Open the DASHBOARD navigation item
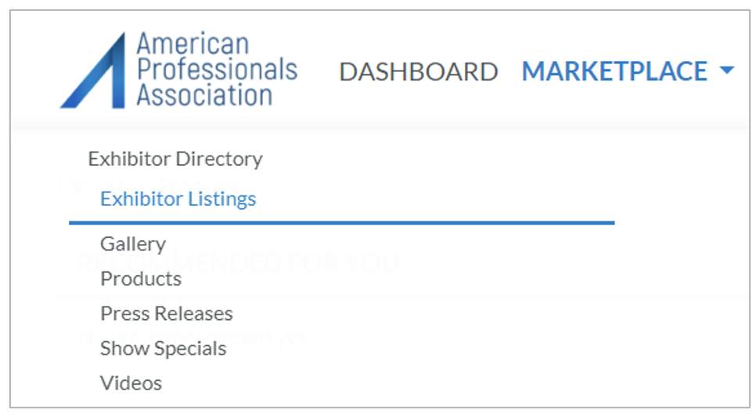The width and height of the screenshot is (756, 420). [419, 72]
